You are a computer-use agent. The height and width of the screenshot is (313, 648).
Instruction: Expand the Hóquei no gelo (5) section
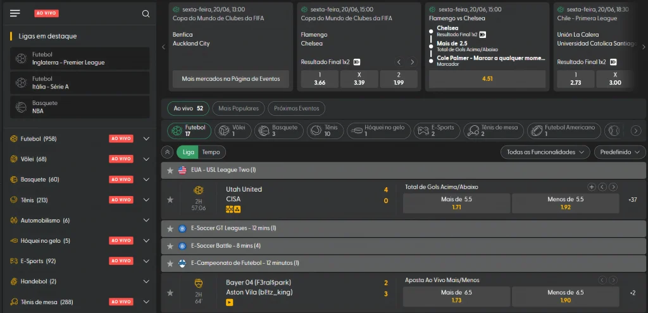click(146, 241)
